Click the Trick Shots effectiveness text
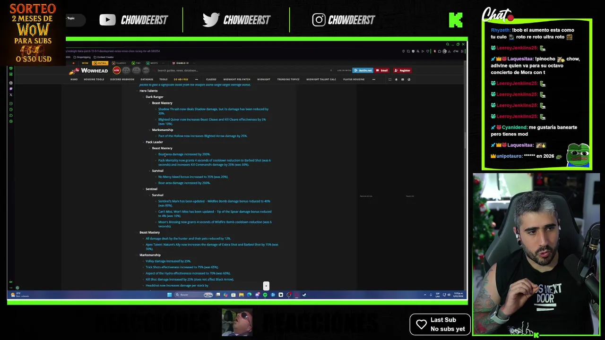Viewport: 605px width, 340px height. tap(182, 267)
